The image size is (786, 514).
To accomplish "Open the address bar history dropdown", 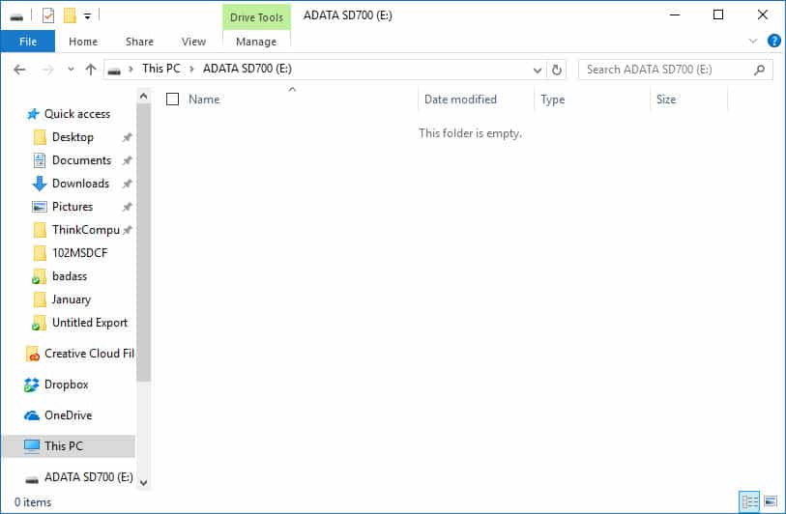I will click(x=538, y=71).
